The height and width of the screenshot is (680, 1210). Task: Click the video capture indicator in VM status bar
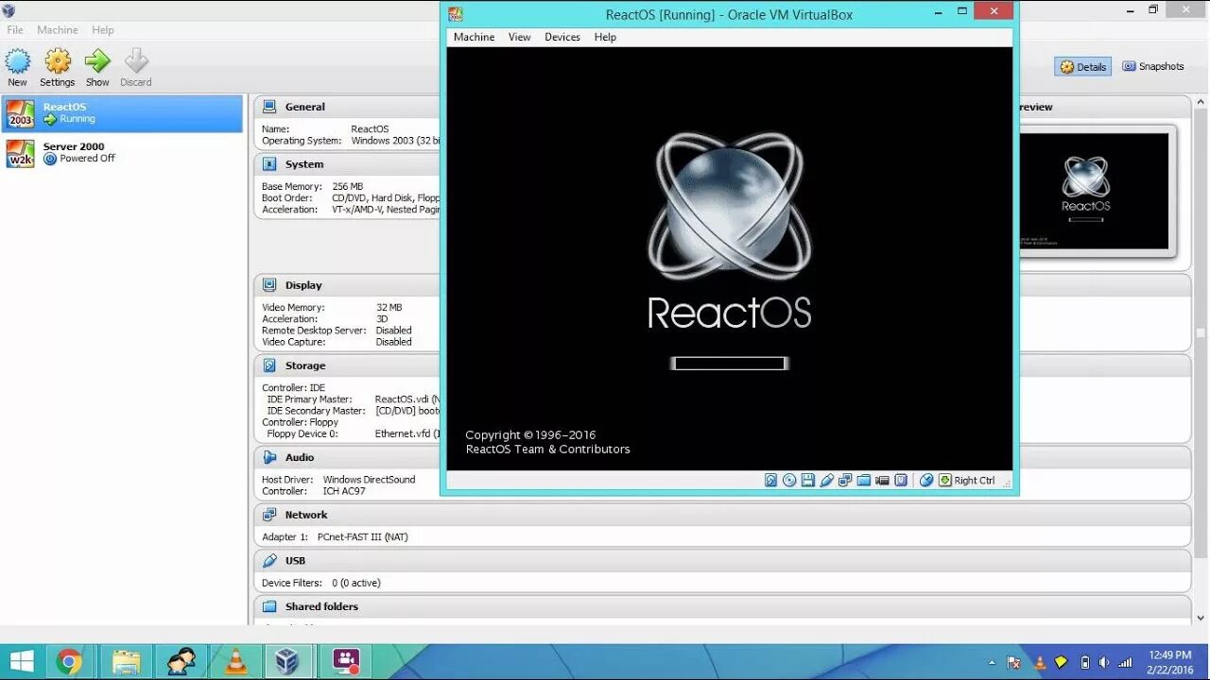(882, 480)
